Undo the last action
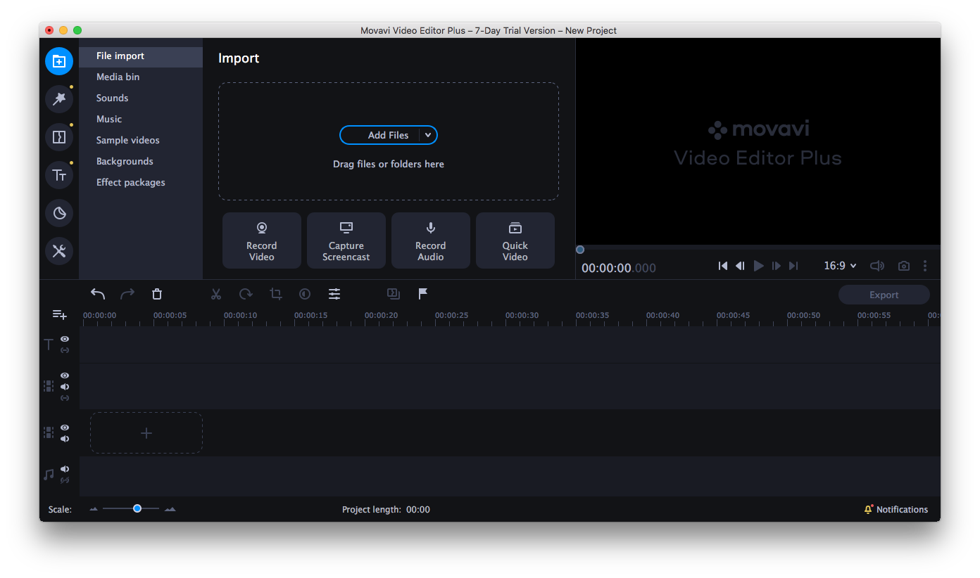 pos(98,294)
